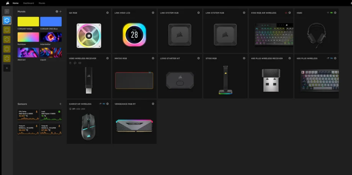Select CORSAIR ONE Blue mural swatch
The height and width of the screenshot is (175, 352).
tap(51, 22)
